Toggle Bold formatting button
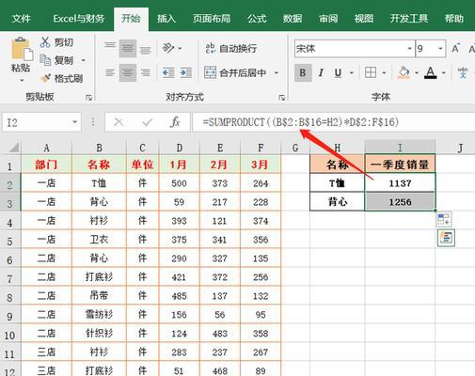 point(303,73)
